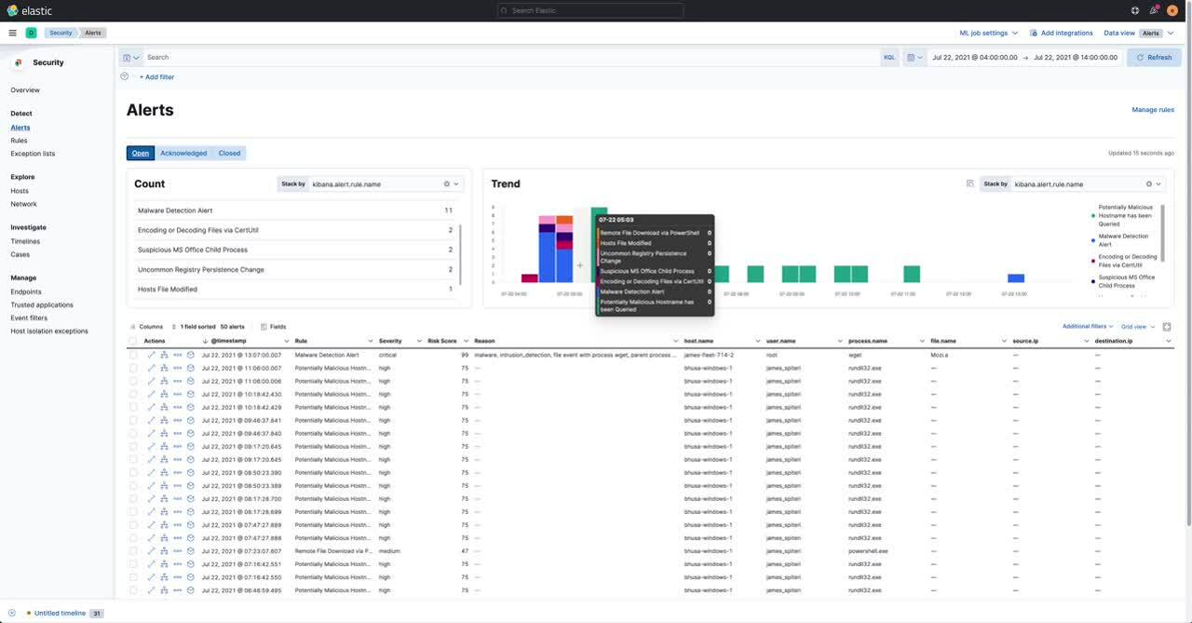Open the help menu lifebuoy icon

[1135, 10]
